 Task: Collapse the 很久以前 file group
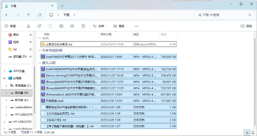40,63
